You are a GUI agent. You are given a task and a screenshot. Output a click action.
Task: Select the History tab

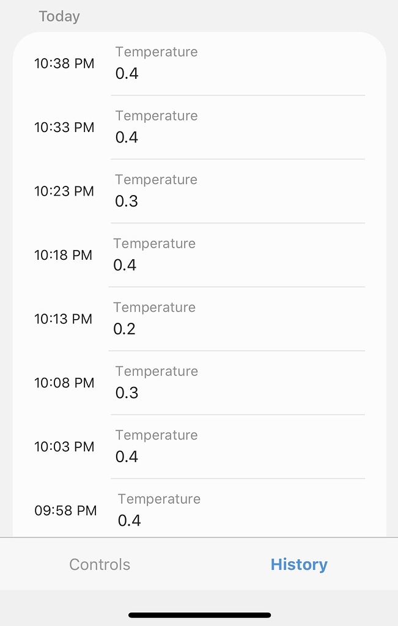[299, 564]
